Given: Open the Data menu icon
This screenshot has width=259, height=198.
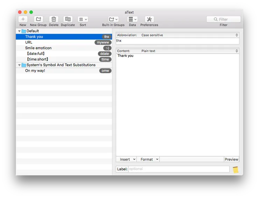Looking at the screenshot, I should (x=132, y=19).
